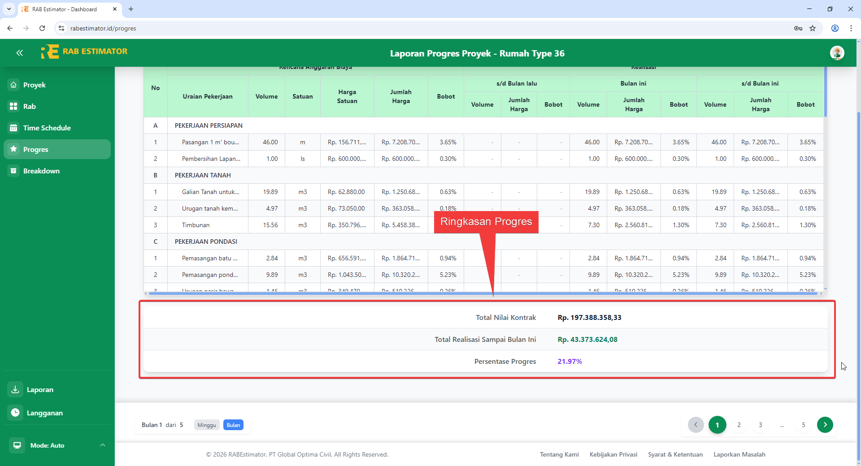Bookmark this page with the star icon
861x466 pixels.
[x=813, y=28]
